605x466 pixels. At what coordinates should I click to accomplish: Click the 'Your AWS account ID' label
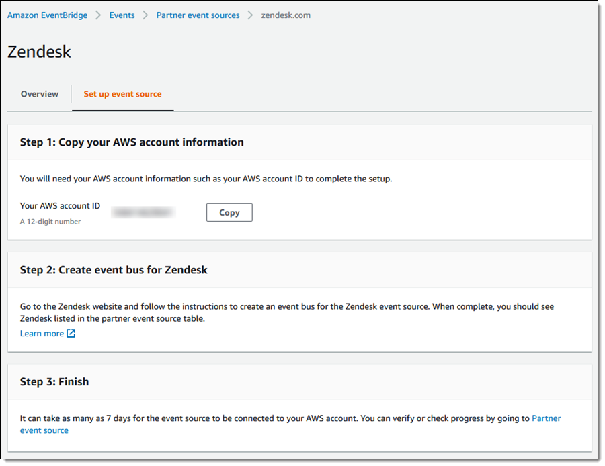pyautogui.click(x=60, y=206)
